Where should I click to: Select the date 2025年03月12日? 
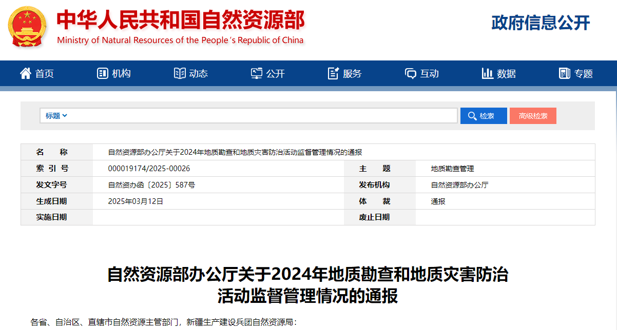pyautogui.click(x=136, y=201)
